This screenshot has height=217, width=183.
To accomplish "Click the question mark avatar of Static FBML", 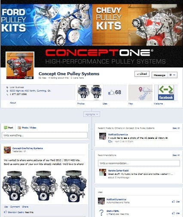I will [101, 213].
